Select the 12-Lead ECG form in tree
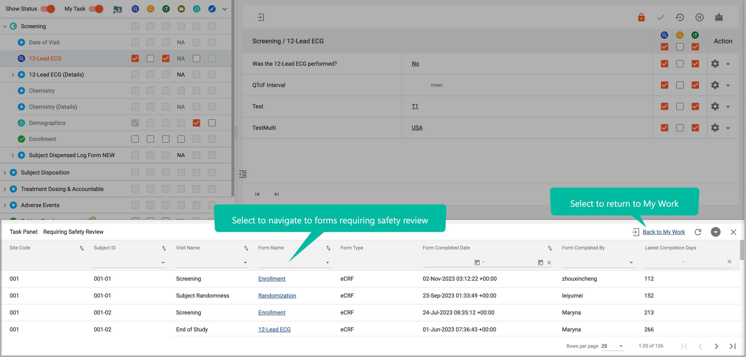This screenshot has height=357, width=746. click(45, 58)
